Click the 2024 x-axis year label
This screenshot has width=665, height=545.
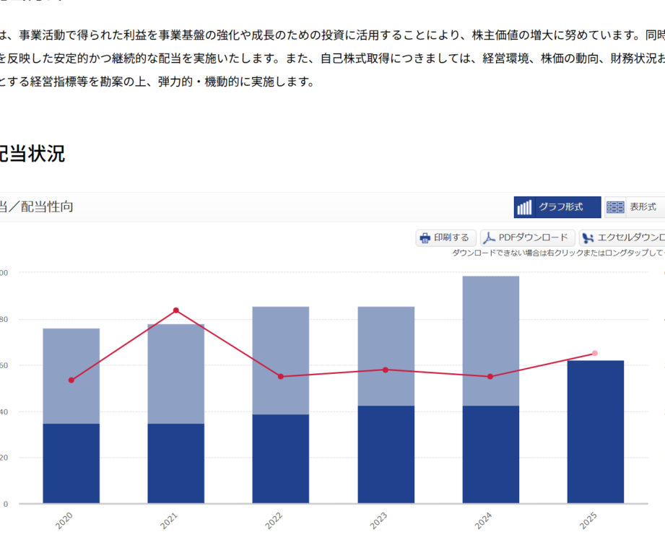(x=484, y=521)
